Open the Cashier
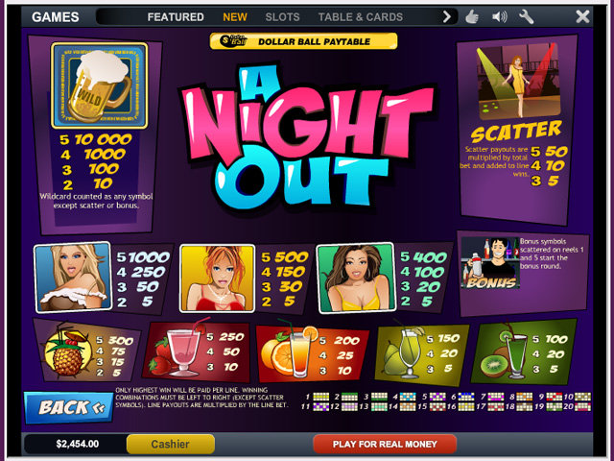 tap(171, 444)
